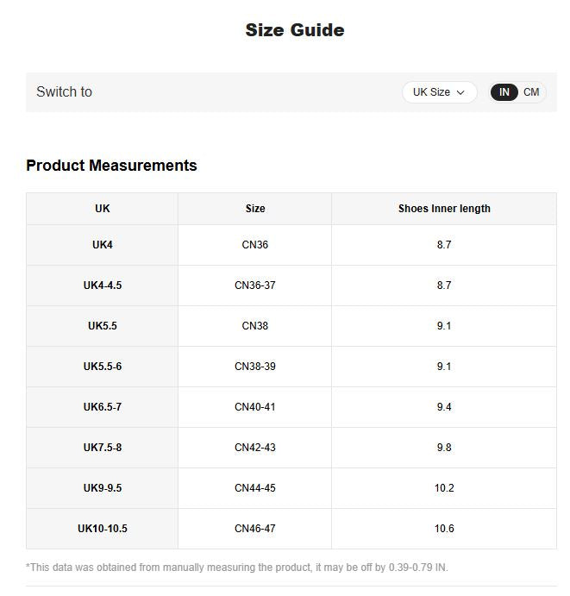The image size is (570, 596).
Task: Switch measurement units to CM
Action: pos(531,92)
